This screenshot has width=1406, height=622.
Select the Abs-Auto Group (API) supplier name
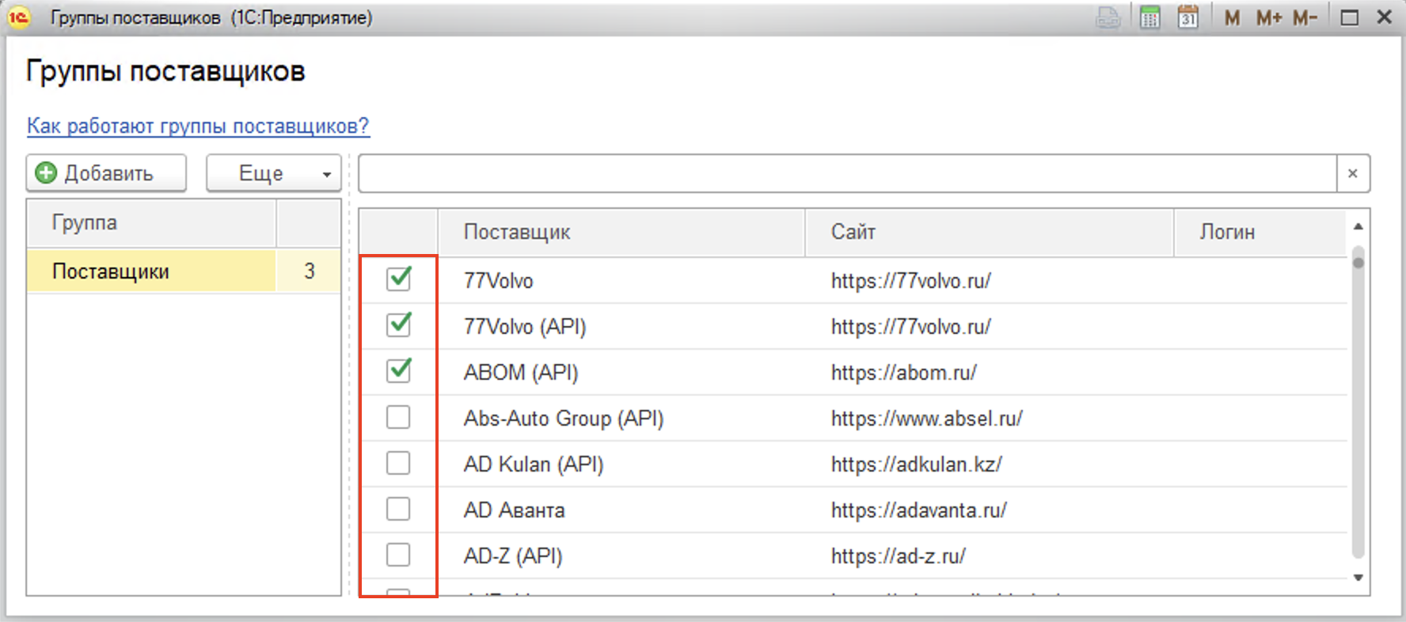click(x=564, y=419)
